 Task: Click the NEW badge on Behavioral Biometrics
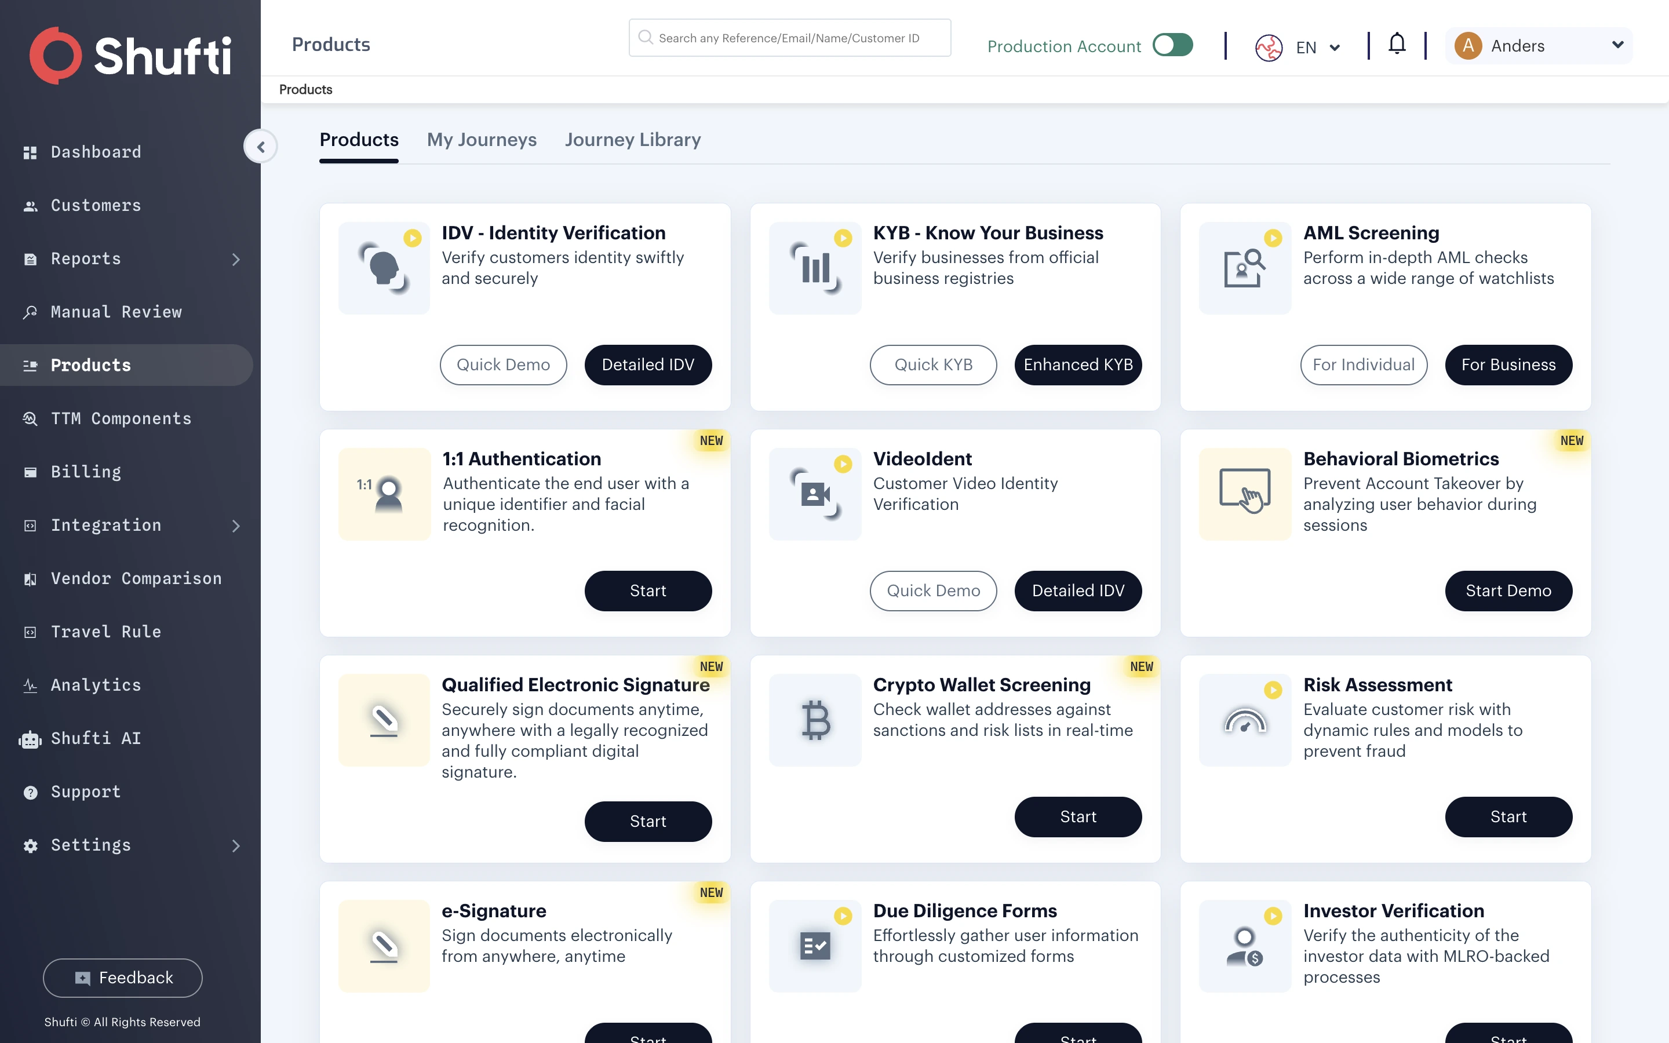pos(1572,441)
